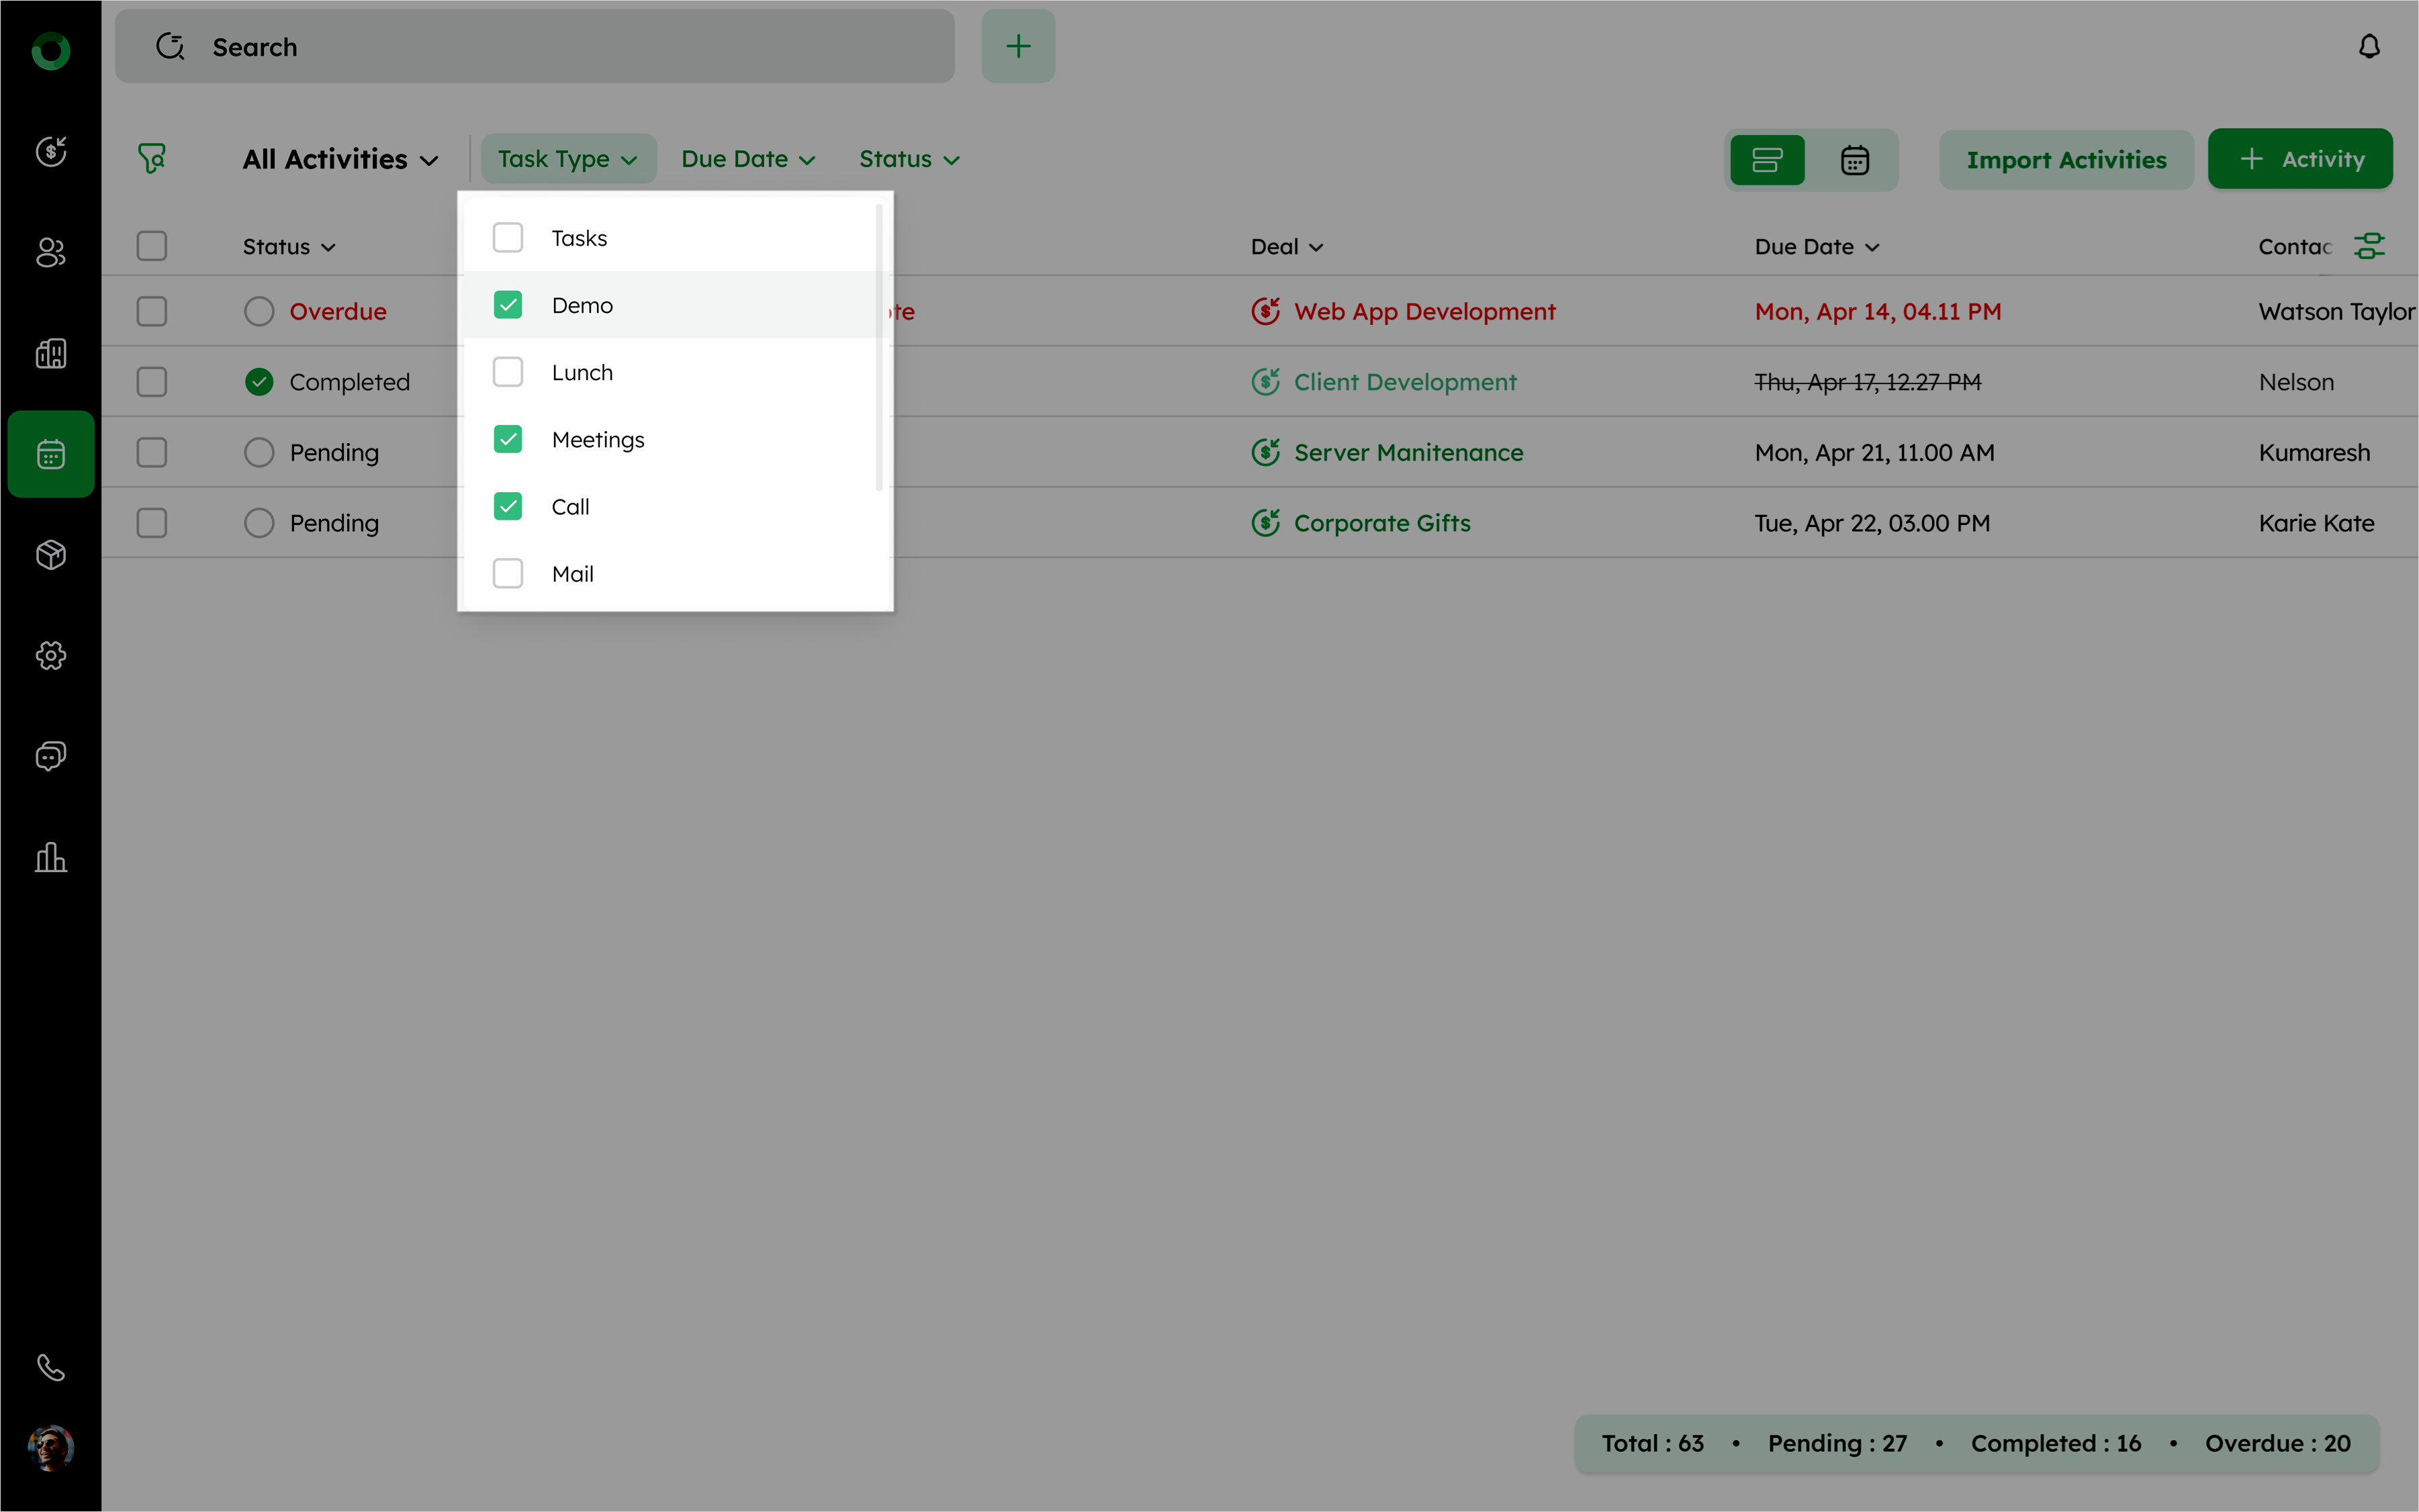Open the Web App Development deal link
This screenshot has width=2419, height=1512.
pyautogui.click(x=1424, y=312)
